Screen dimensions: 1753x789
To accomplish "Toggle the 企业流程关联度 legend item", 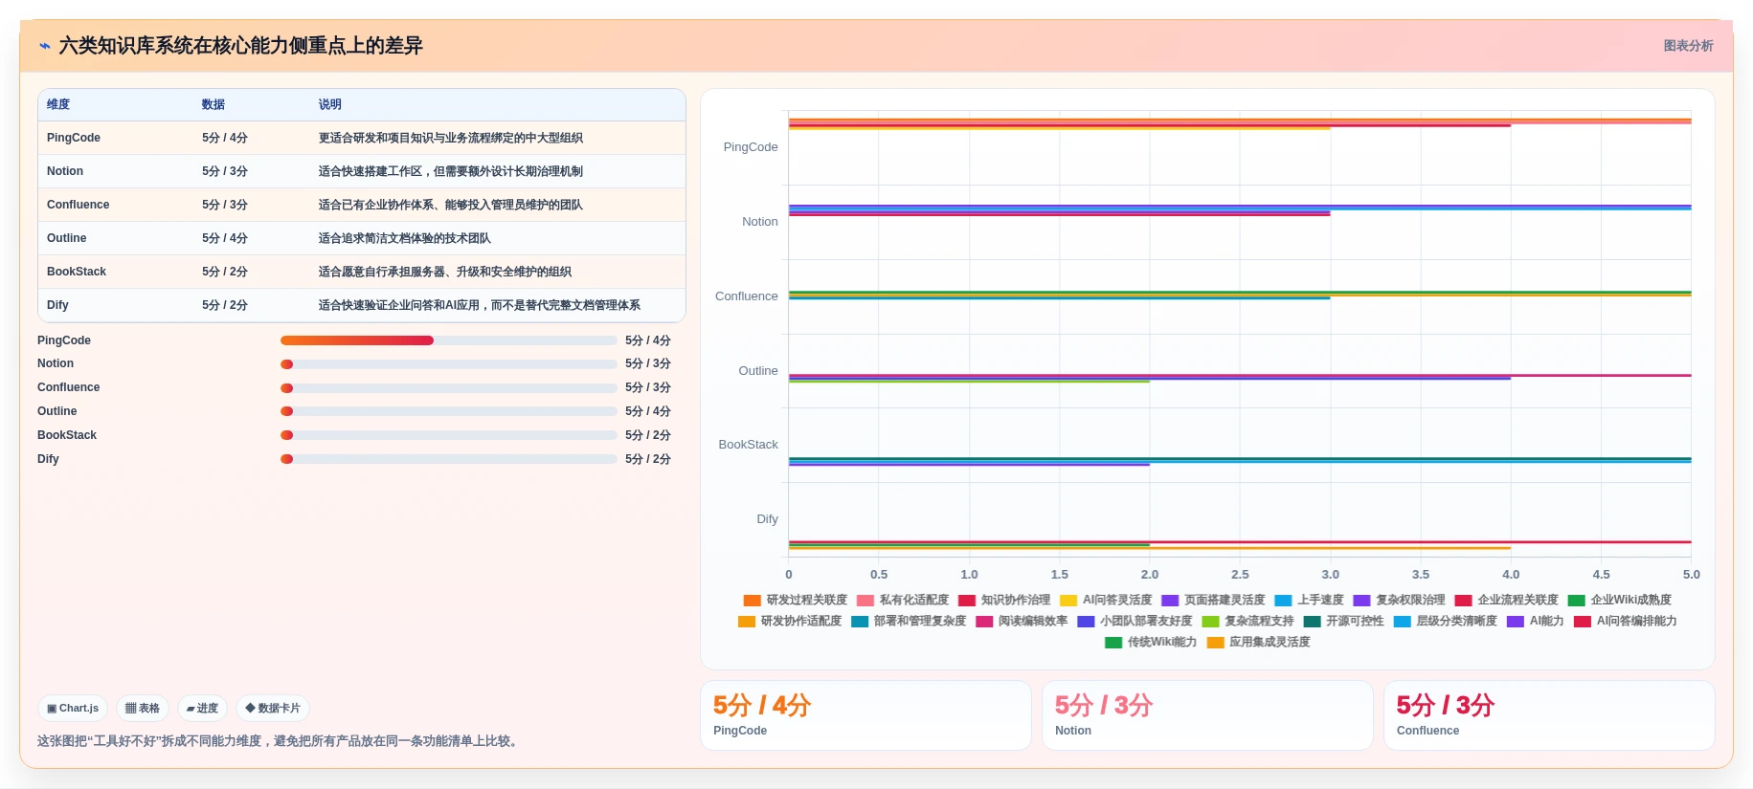I will (1506, 600).
